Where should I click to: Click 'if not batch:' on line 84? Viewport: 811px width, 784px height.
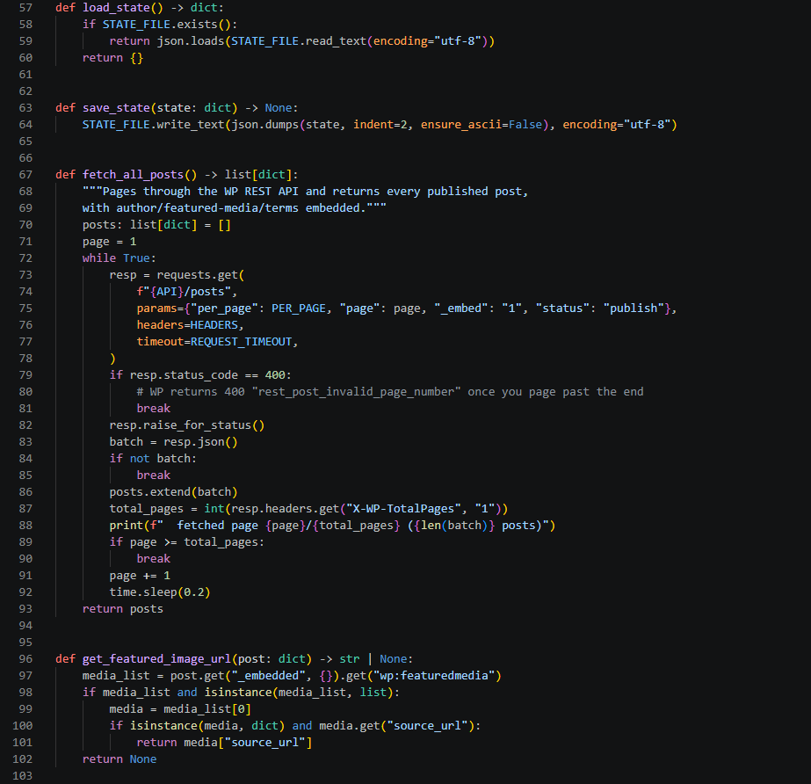click(153, 459)
